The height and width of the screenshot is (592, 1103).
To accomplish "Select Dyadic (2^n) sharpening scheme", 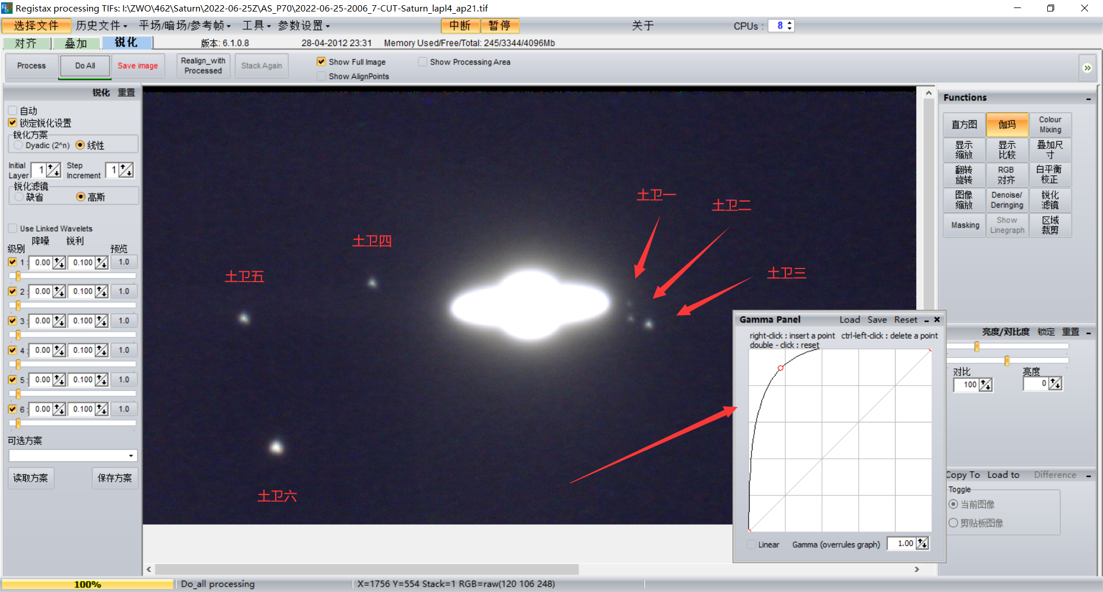I will point(18,145).
